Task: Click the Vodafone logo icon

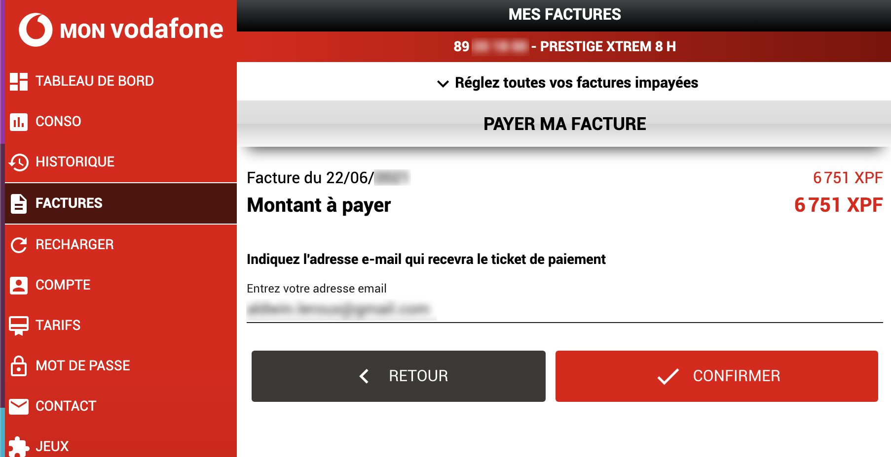Action: [36, 30]
